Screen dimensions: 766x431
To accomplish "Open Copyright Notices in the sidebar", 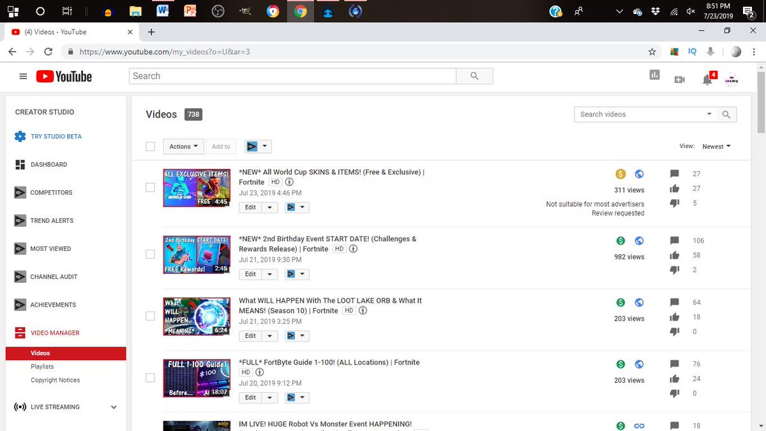I will tap(56, 380).
